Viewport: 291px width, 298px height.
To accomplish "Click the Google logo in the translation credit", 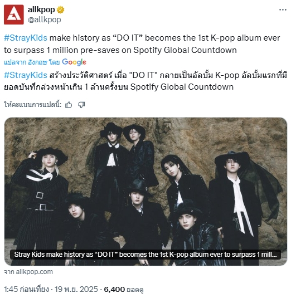I will (74, 62).
